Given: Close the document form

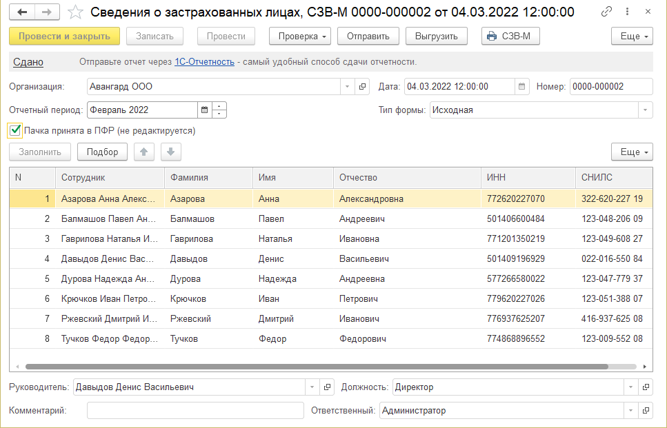Looking at the screenshot, I should (648, 12).
